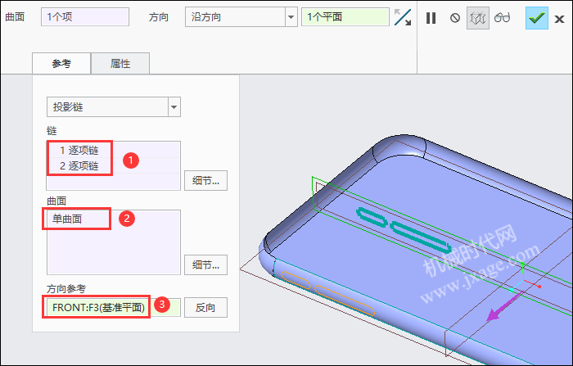Click the 曲面 collector showing 1个项
The width and height of the screenshot is (573, 366).
tap(85, 17)
